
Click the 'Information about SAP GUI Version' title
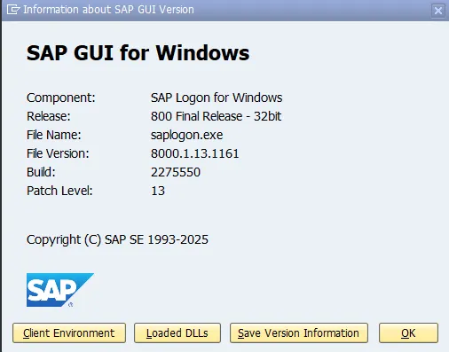(108, 10)
